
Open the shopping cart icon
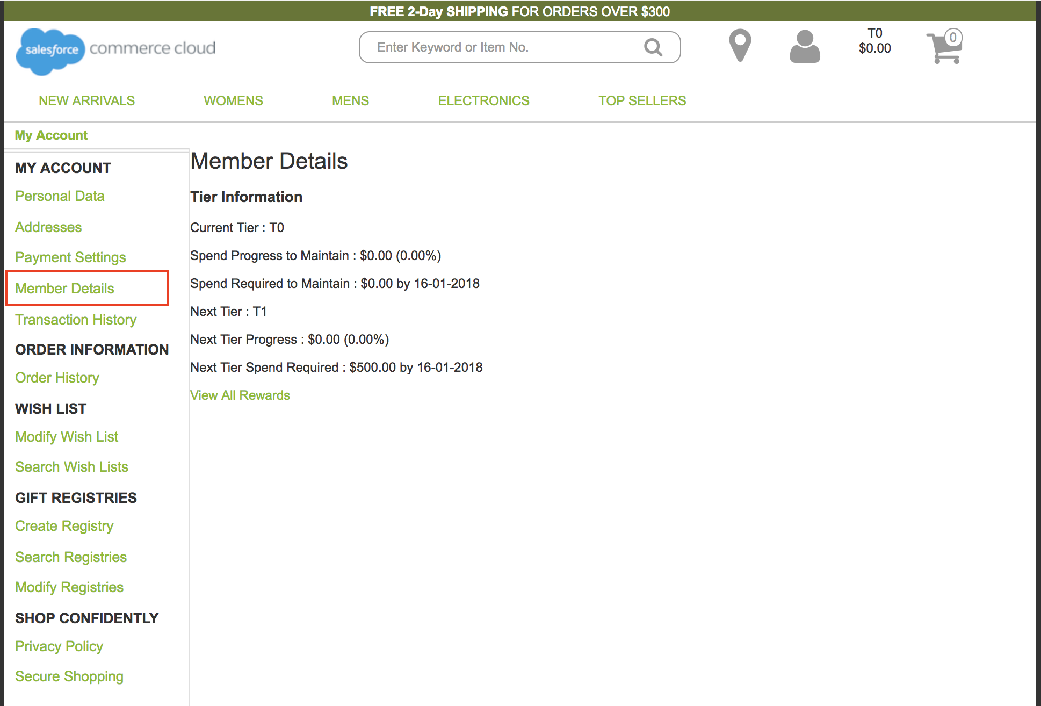point(944,46)
